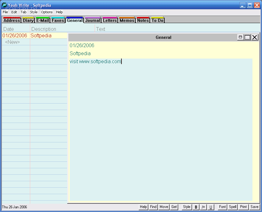Open the File menu
Viewport: 262px width, 212px height.
pos(5,12)
